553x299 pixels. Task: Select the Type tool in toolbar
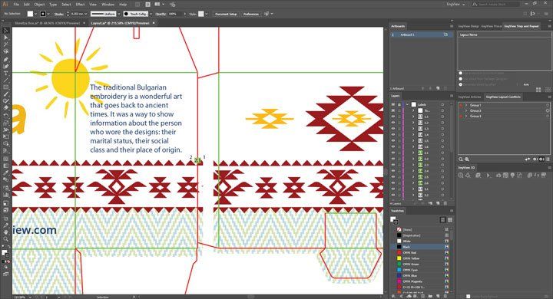click(5, 74)
